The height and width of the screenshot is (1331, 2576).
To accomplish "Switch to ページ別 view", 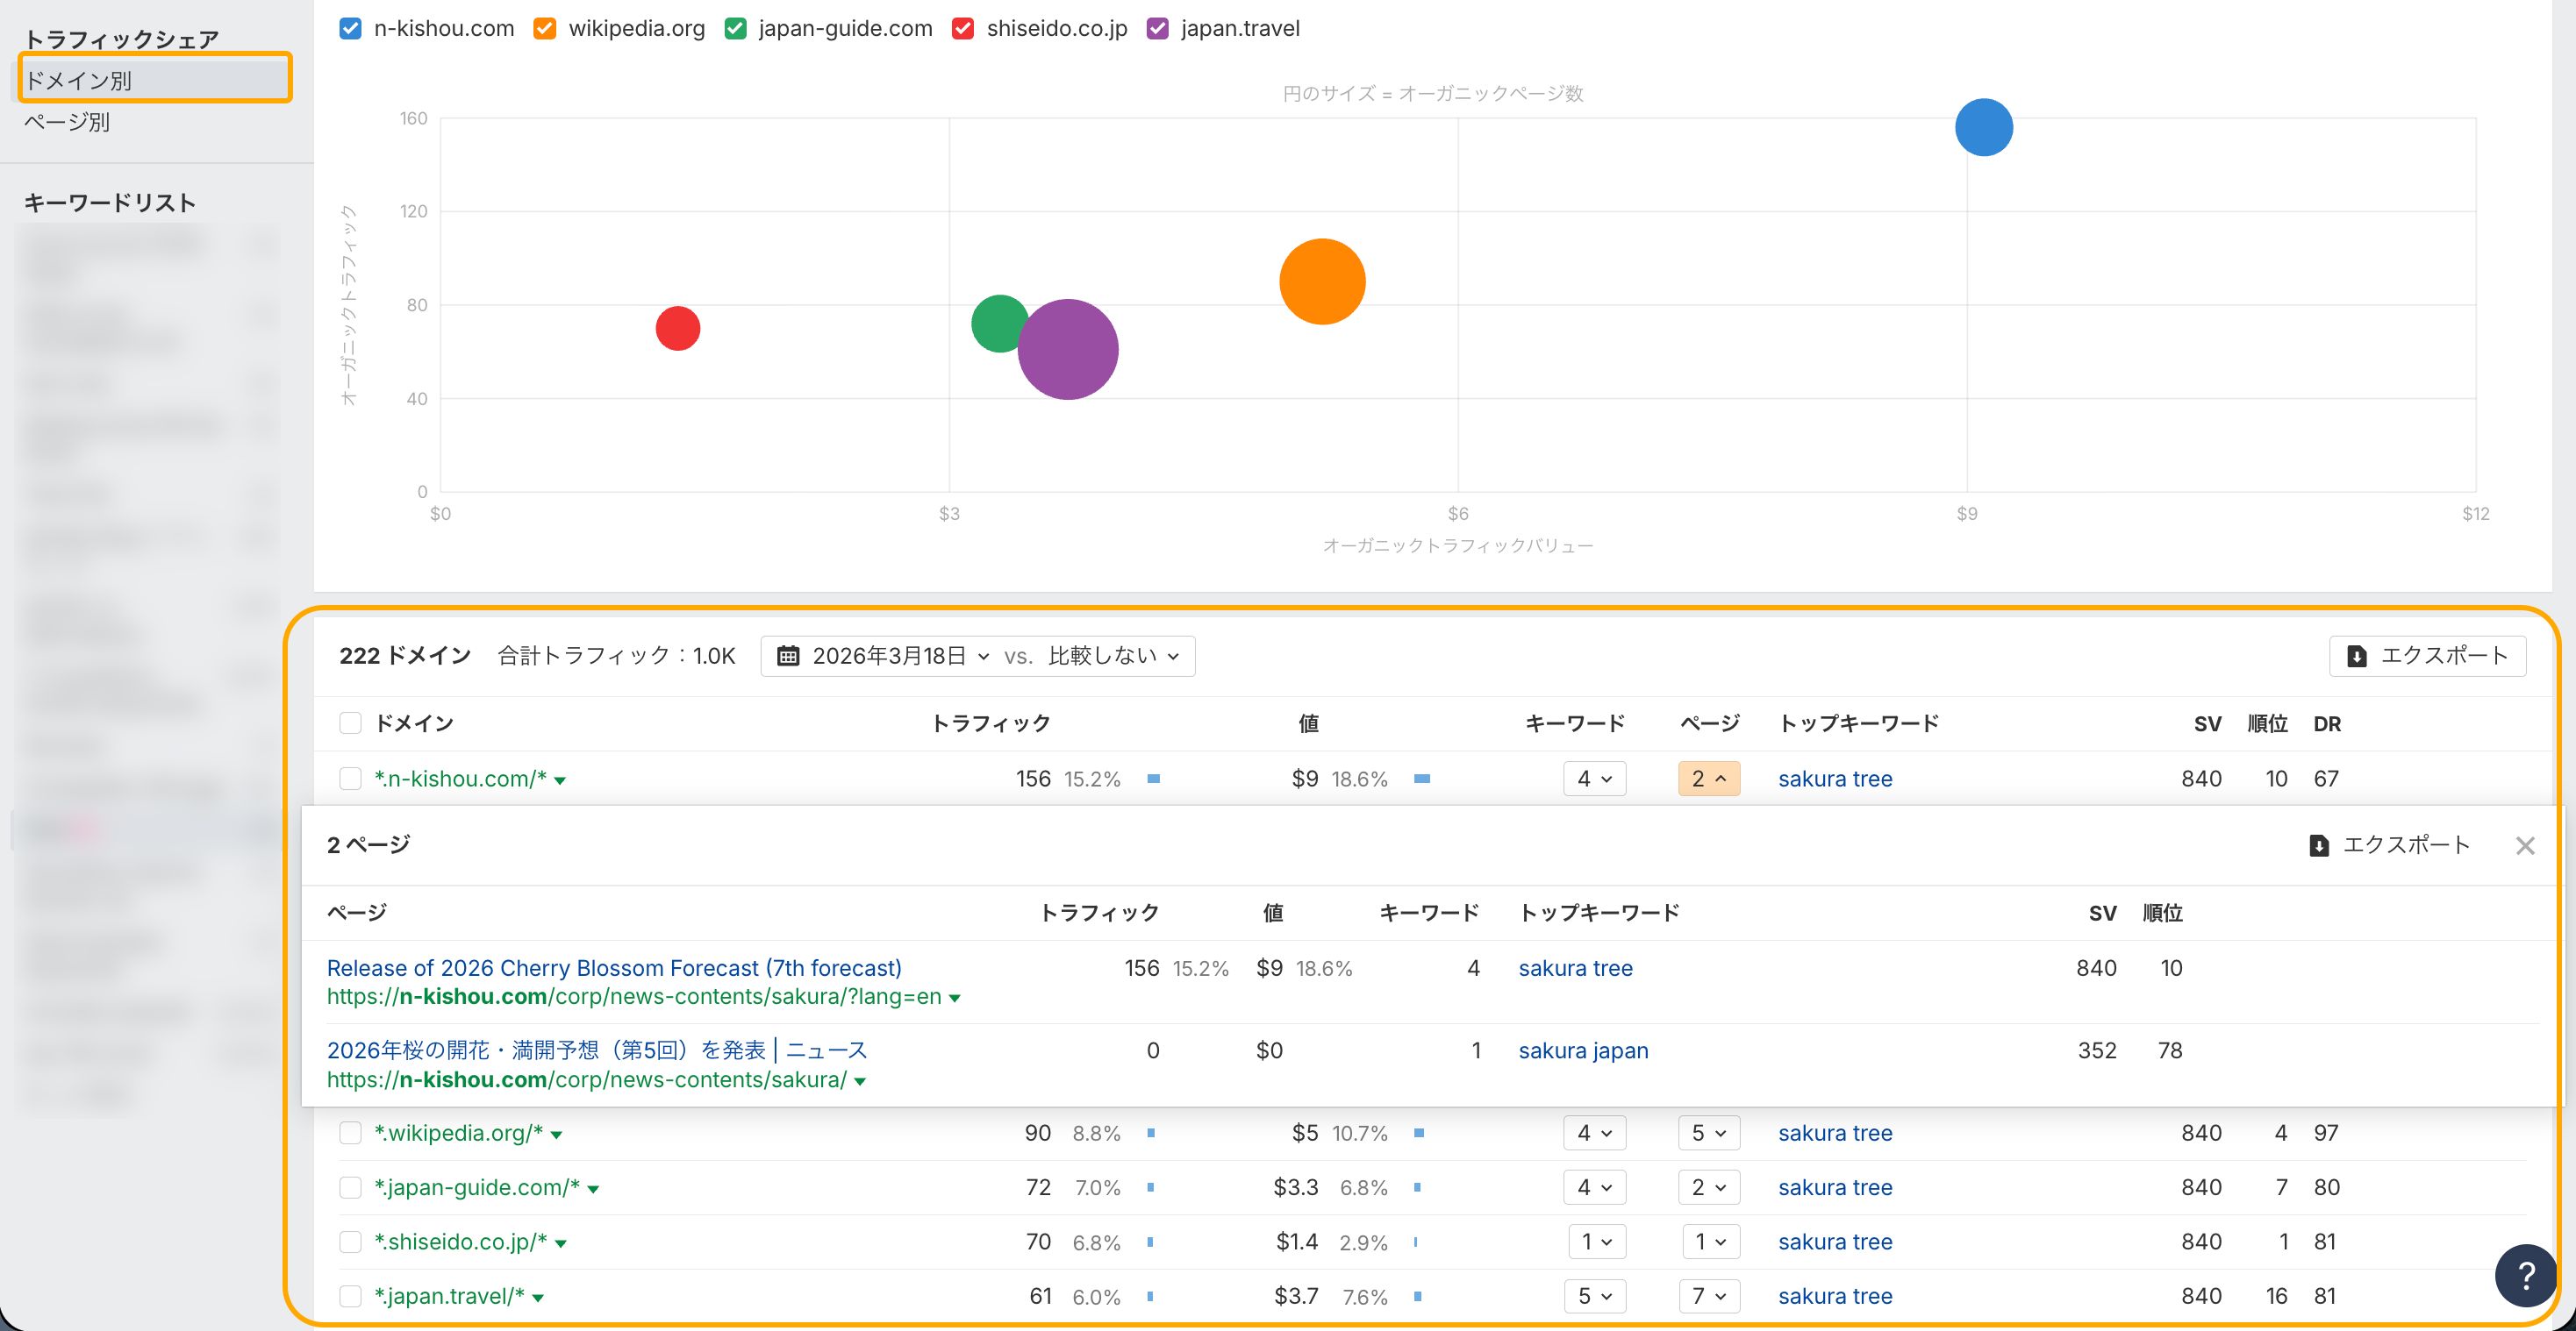I will pos(67,122).
